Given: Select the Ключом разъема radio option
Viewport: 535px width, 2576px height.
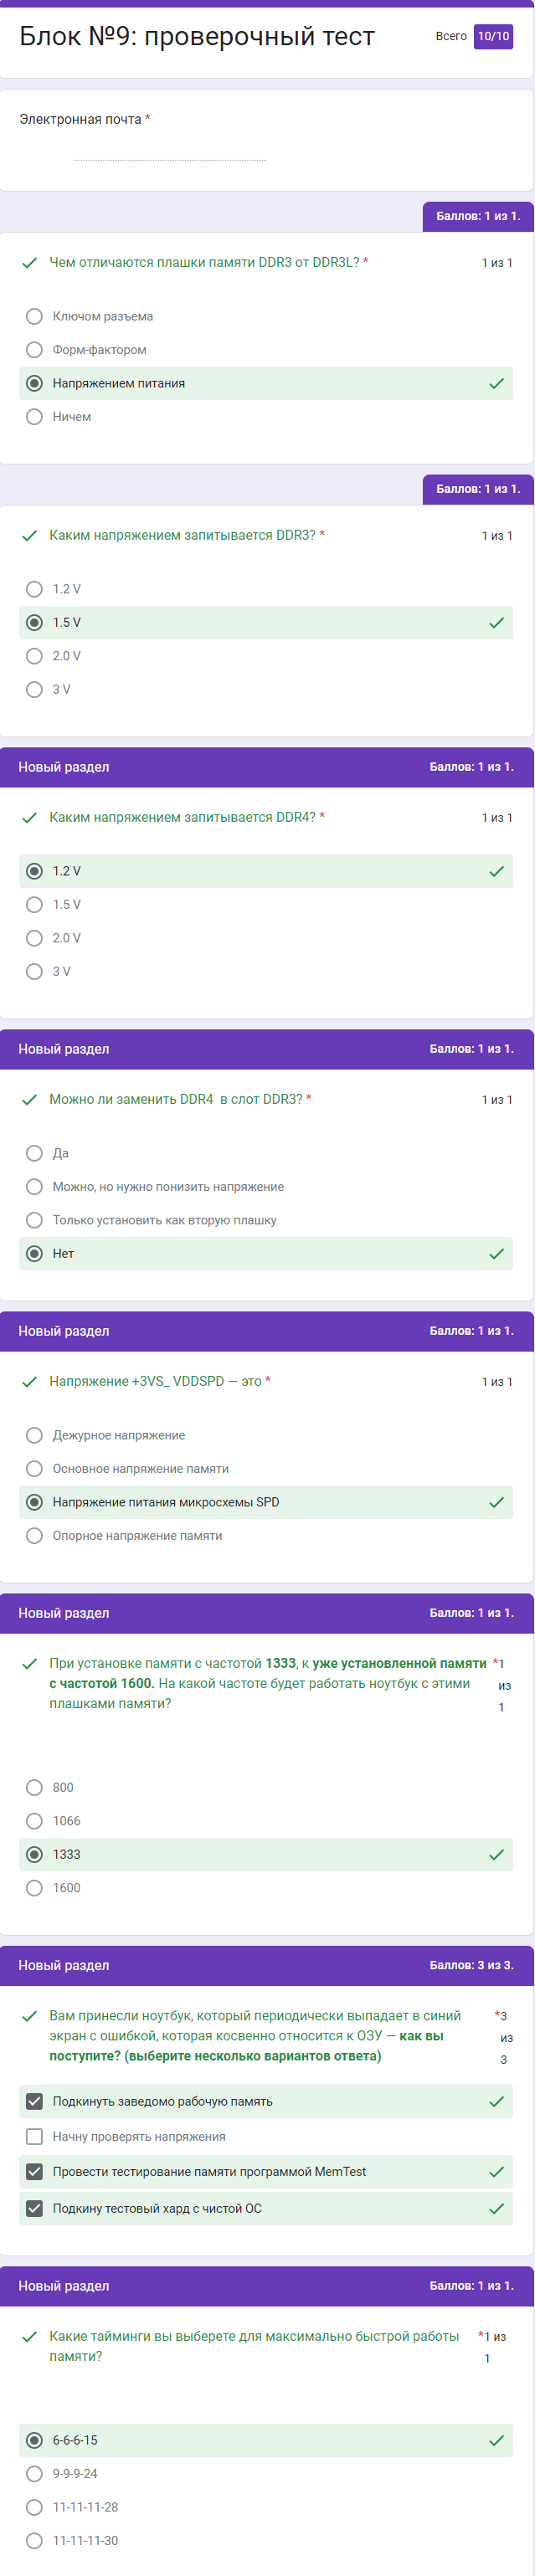Looking at the screenshot, I should coord(34,317).
